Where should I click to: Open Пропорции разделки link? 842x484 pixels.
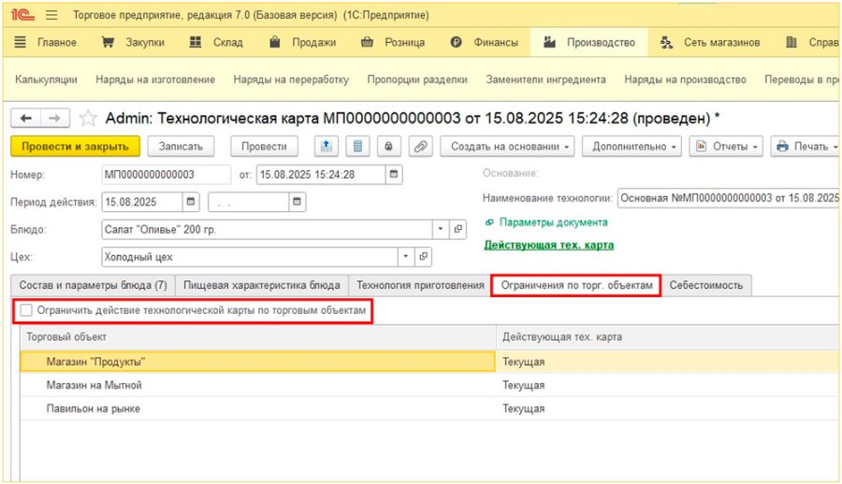(417, 79)
